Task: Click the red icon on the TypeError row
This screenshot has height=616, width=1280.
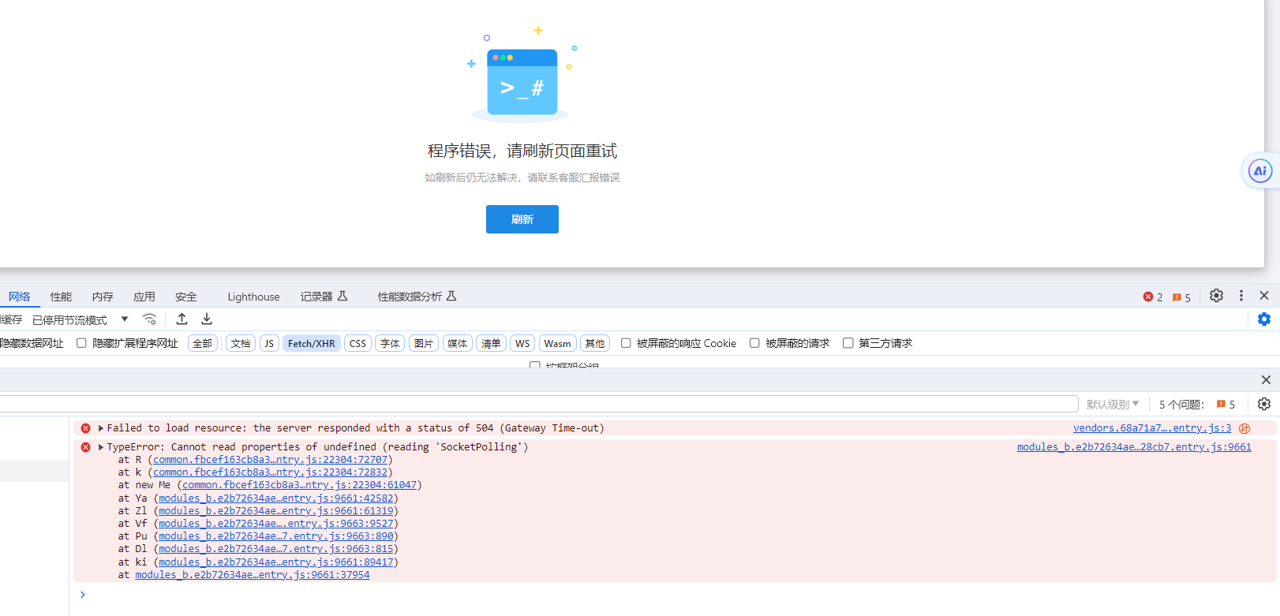Action: 85,447
